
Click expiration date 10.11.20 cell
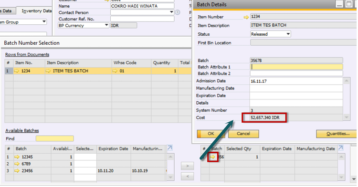coord(114,171)
